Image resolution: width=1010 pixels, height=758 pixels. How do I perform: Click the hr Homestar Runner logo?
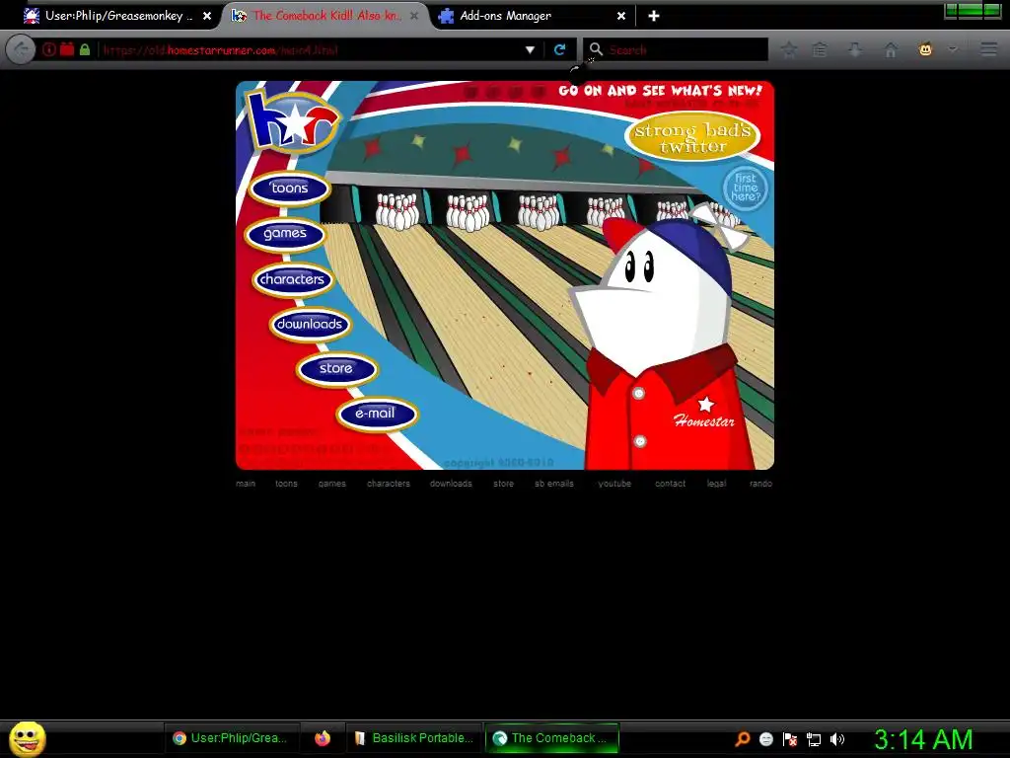point(293,121)
